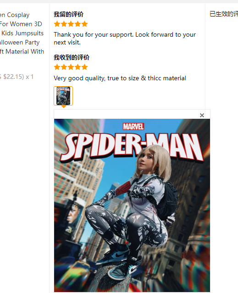238x293 pixels.
Task: Open the Spider-Man review photo thumbnail
Action: [63, 96]
